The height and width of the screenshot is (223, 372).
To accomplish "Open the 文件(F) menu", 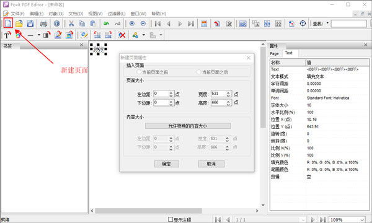I will coord(17,14).
